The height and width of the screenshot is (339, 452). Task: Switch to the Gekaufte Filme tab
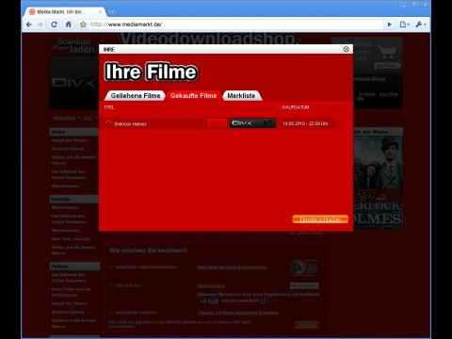tap(194, 96)
